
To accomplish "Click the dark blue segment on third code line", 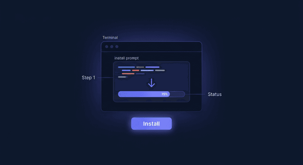I will 140,74.
